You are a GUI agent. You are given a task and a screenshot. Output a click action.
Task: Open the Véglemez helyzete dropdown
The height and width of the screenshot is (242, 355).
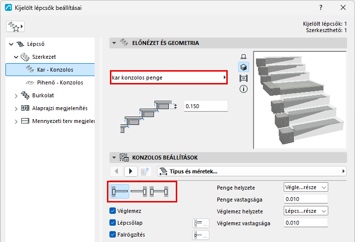pyautogui.click(x=305, y=211)
